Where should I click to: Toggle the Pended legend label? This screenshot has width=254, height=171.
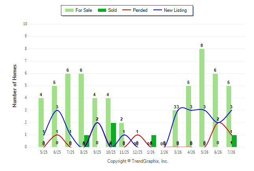(140, 10)
